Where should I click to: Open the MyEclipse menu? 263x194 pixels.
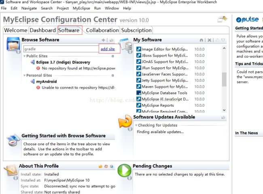click(x=81, y=8)
